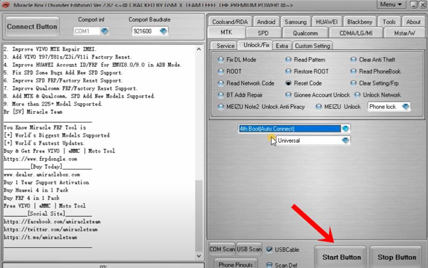Click the www.dealer.amiraclebox.com text line
Screen dimensions: 428x268
click(x=42, y=174)
